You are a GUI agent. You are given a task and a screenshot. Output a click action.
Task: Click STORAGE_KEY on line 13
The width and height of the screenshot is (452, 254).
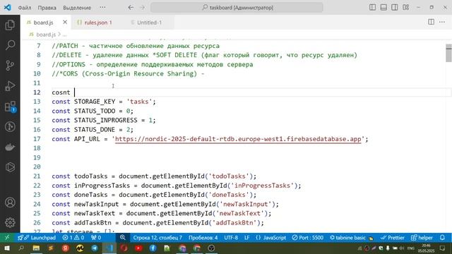(95, 102)
